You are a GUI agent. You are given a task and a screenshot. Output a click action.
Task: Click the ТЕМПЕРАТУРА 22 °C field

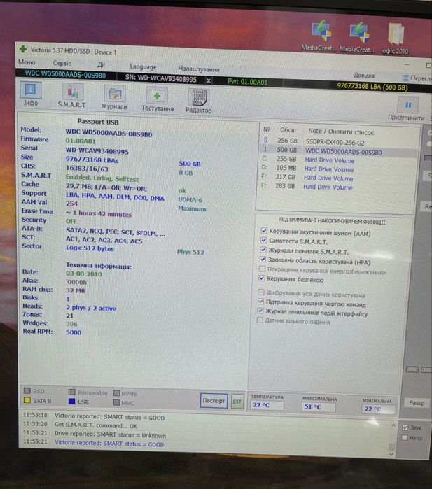click(x=267, y=405)
